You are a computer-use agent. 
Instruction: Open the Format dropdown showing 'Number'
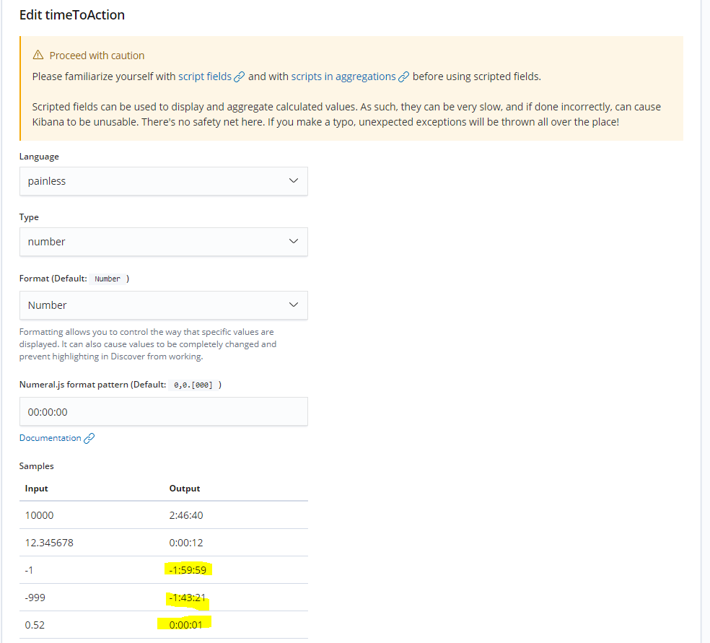[x=163, y=305]
